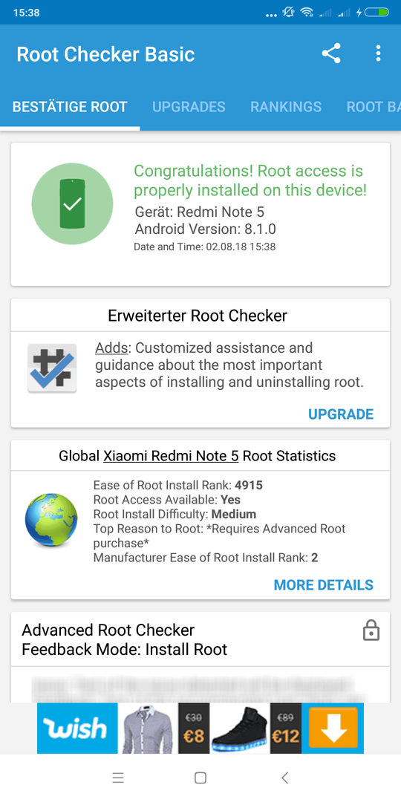
Task: Open the three-dot overflow menu
Action: pos(378,53)
